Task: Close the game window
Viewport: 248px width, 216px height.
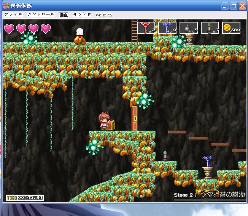Action: pos(242,6)
